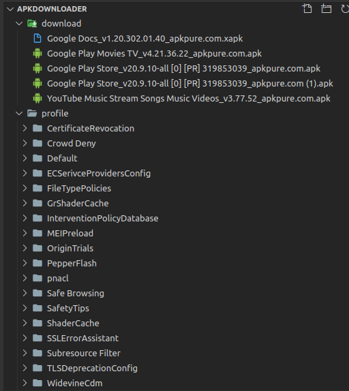Screen dimensions: 349x391
Task: Click the WidevineCdm folder icon
Action: (x=37, y=383)
